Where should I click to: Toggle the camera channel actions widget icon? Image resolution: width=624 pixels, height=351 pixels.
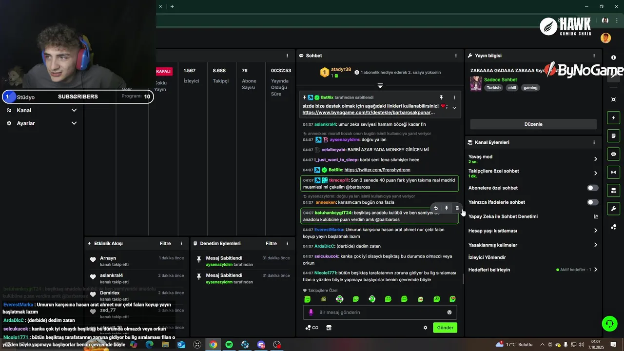point(613,190)
